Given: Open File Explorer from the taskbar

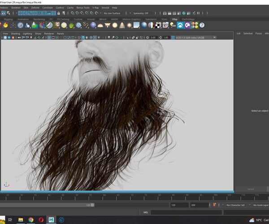Looking at the screenshot, I should pyautogui.click(x=21, y=220).
